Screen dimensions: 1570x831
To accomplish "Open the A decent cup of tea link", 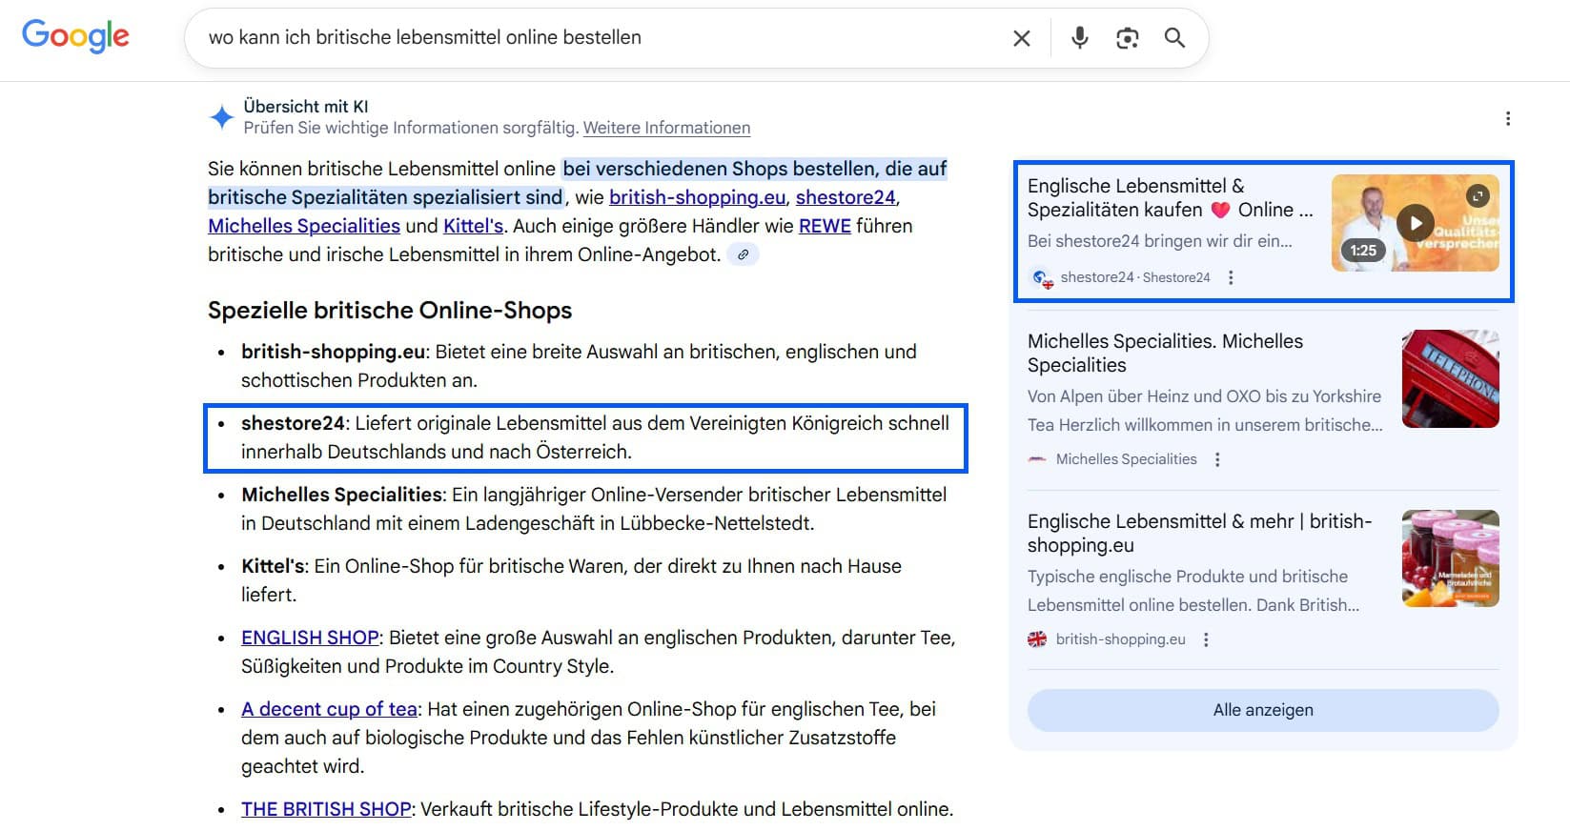I will [x=329, y=709].
